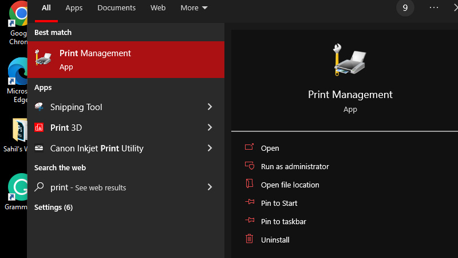Choose Run as administrator

pos(295,166)
